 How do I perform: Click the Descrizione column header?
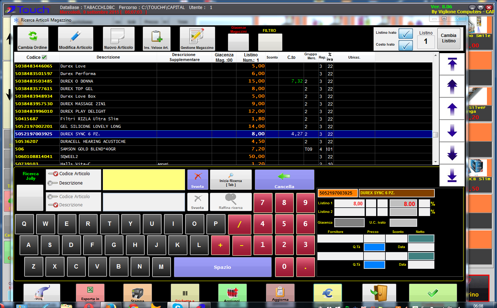tap(108, 57)
